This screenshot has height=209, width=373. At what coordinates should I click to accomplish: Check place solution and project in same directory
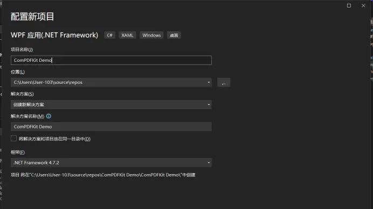(13, 139)
